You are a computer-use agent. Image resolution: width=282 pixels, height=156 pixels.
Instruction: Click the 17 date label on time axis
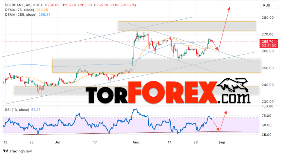coord(95,142)
